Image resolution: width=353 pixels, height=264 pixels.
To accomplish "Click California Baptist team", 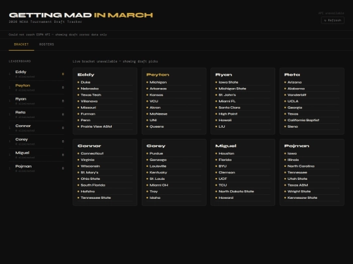I will [303, 121].
